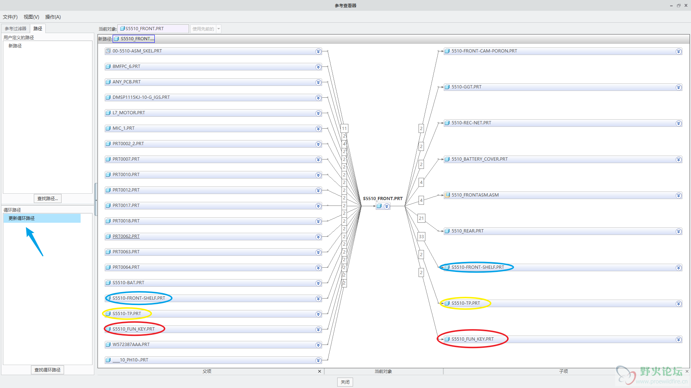Expand chevron of 5510-REC-NET.PRT
Screen dimensions: 691x388
(678, 123)
